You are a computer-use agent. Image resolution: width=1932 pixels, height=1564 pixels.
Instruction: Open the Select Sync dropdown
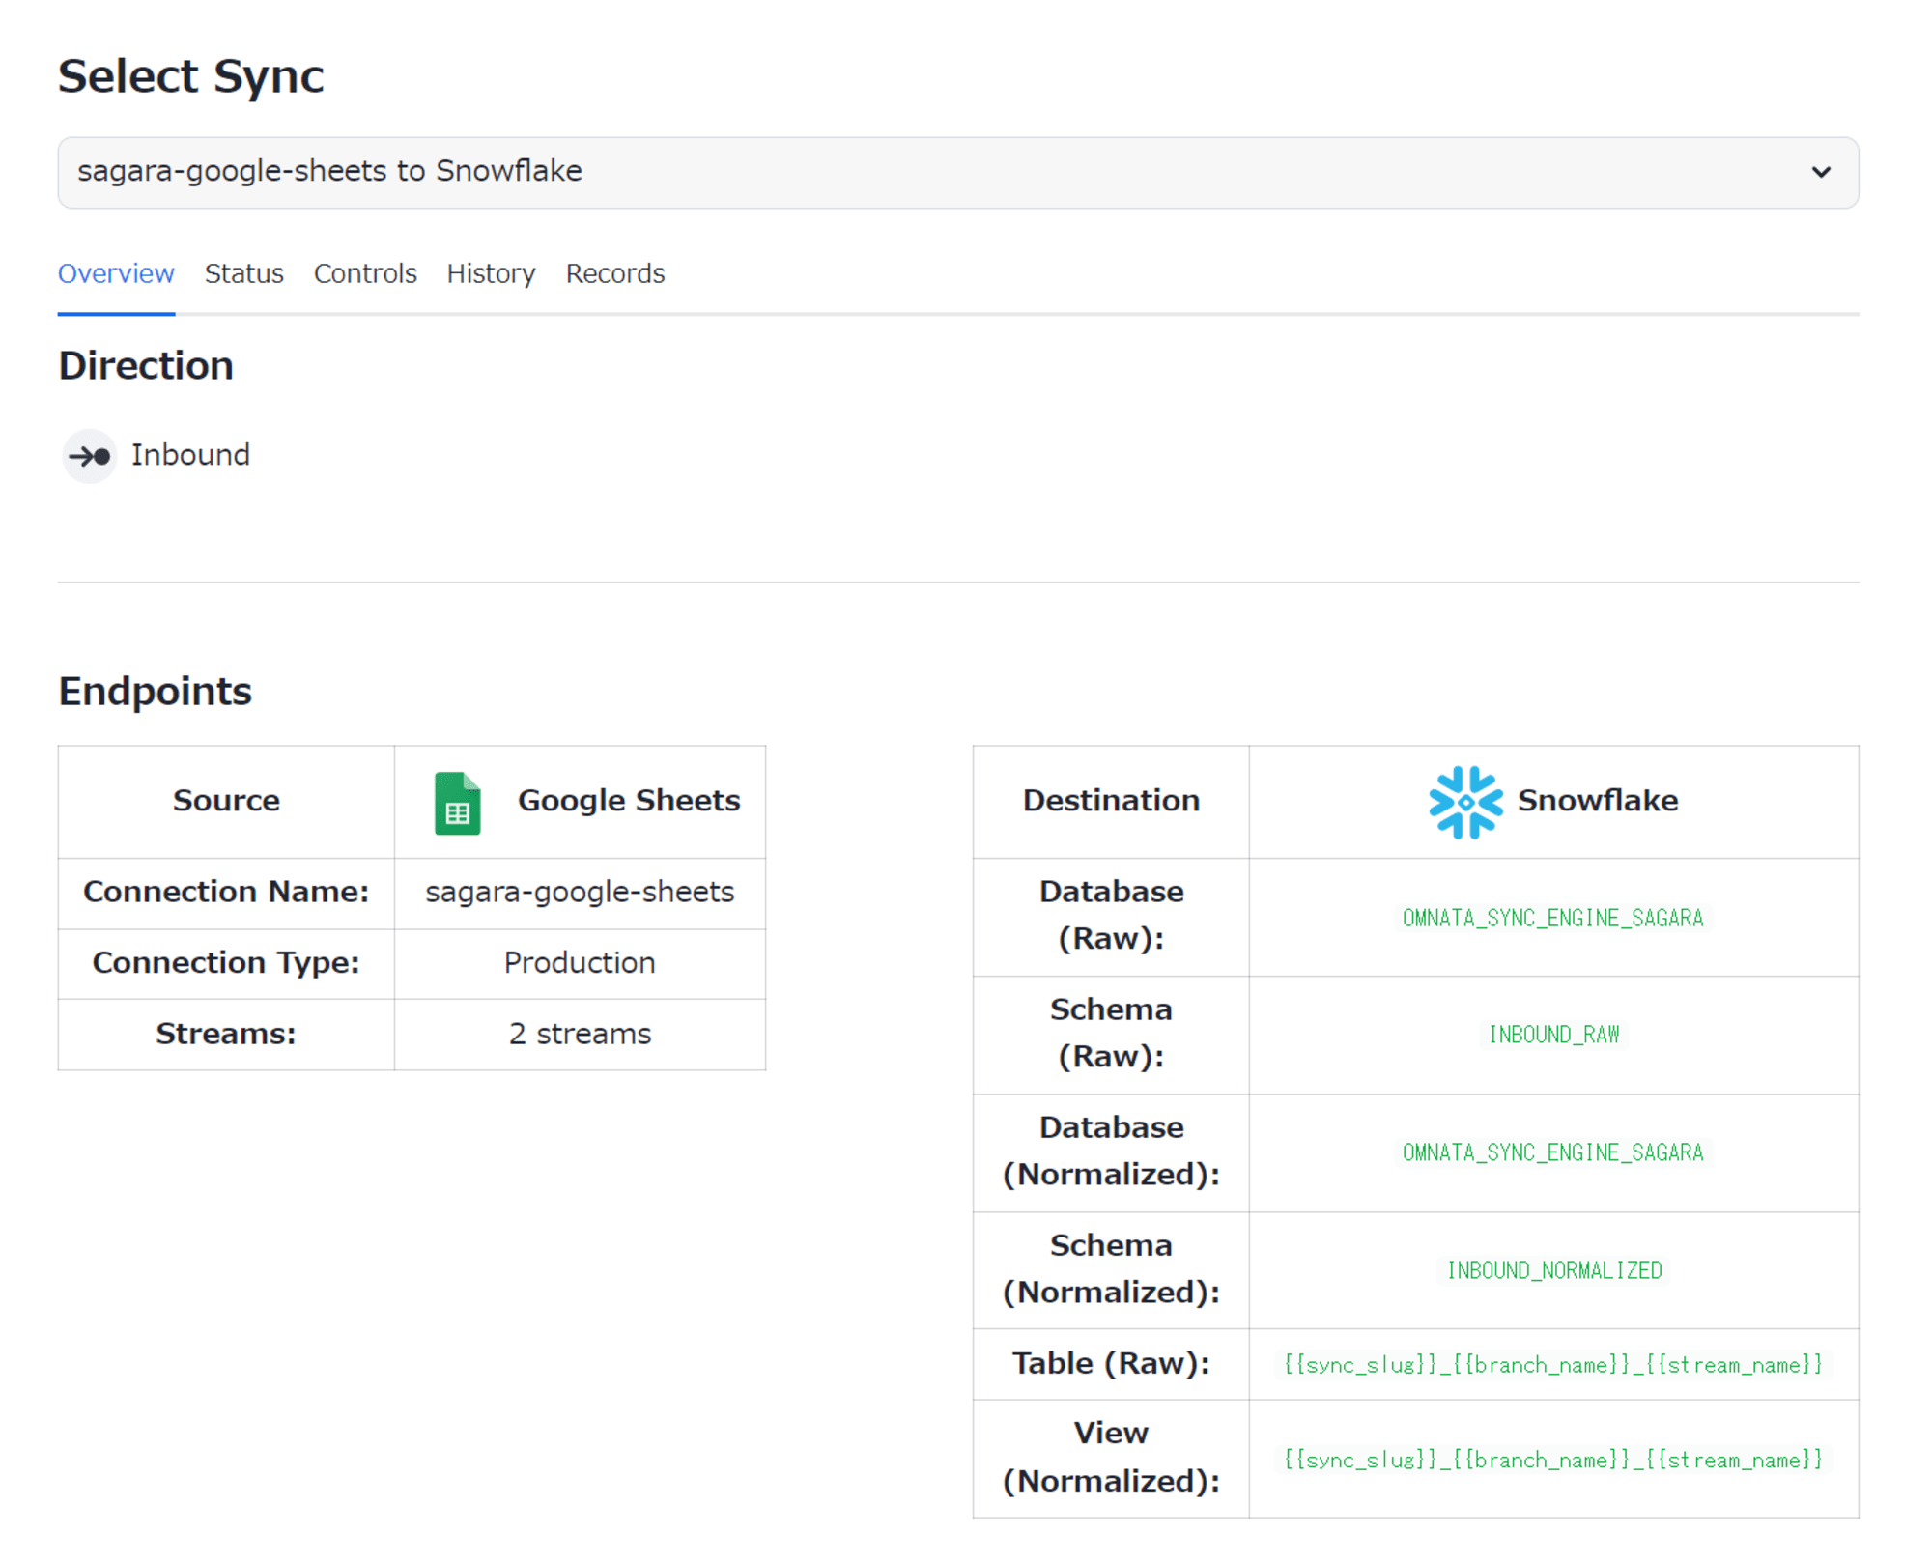point(957,172)
